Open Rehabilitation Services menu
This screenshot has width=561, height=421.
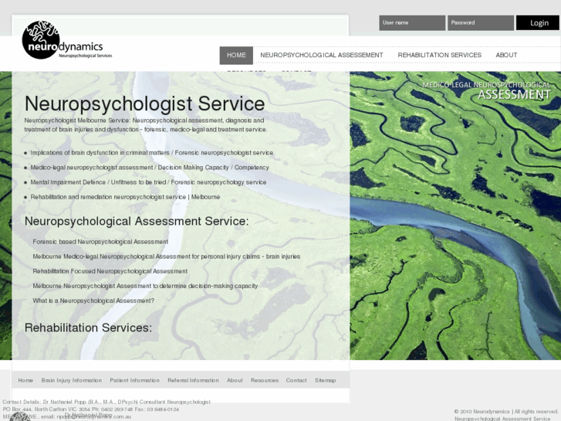click(439, 55)
